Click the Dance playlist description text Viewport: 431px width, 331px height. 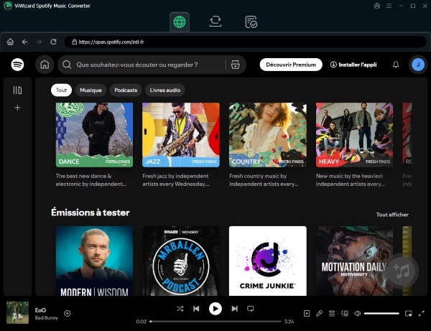[x=91, y=180]
